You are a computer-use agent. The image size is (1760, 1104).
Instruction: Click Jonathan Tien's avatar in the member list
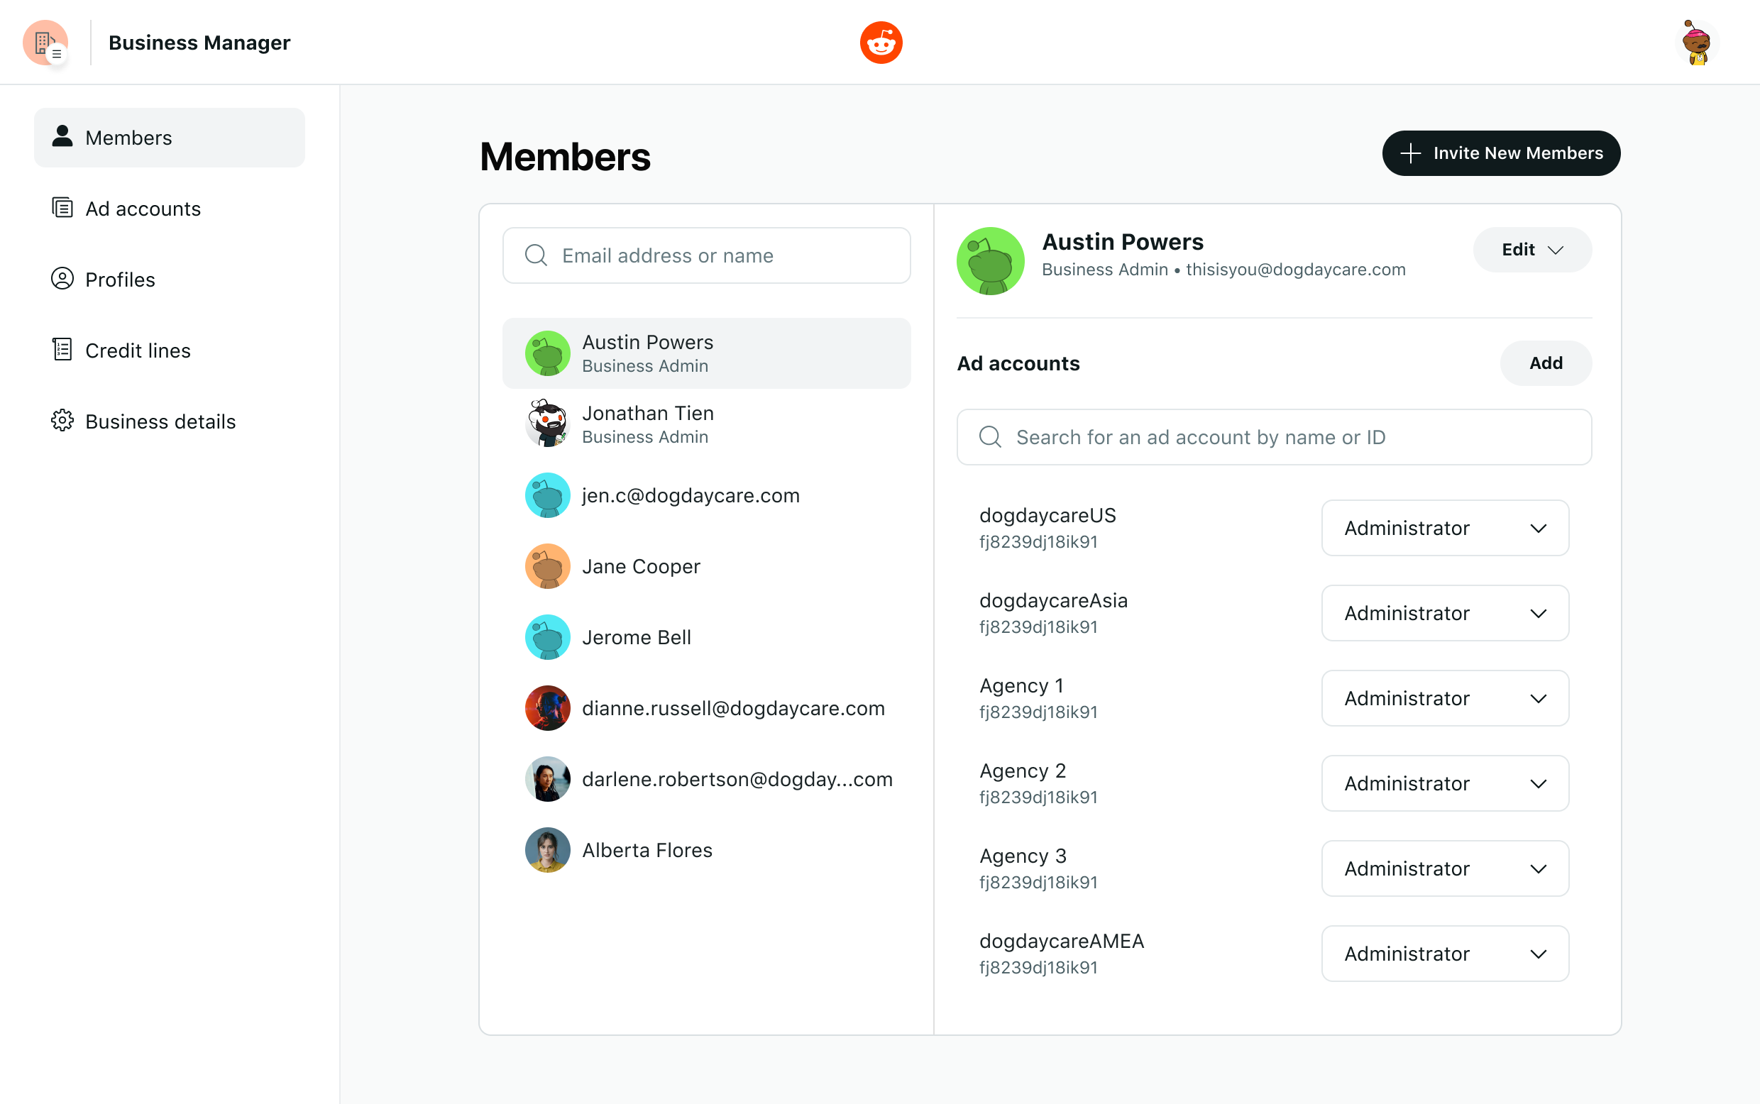pyautogui.click(x=548, y=424)
